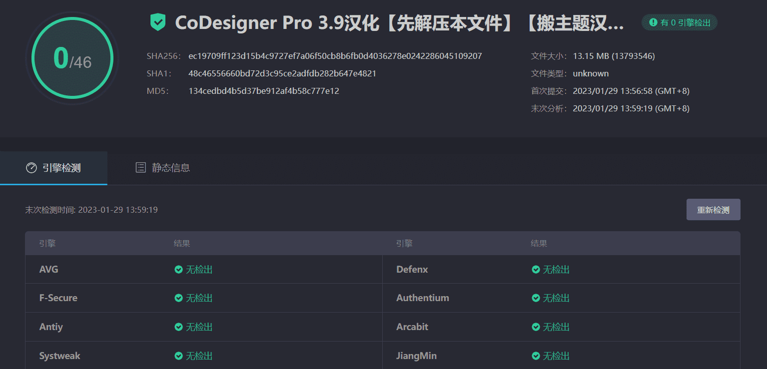Click the green check icon in the Authentium row
This screenshot has width=767, height=369.
coord(536,298)
